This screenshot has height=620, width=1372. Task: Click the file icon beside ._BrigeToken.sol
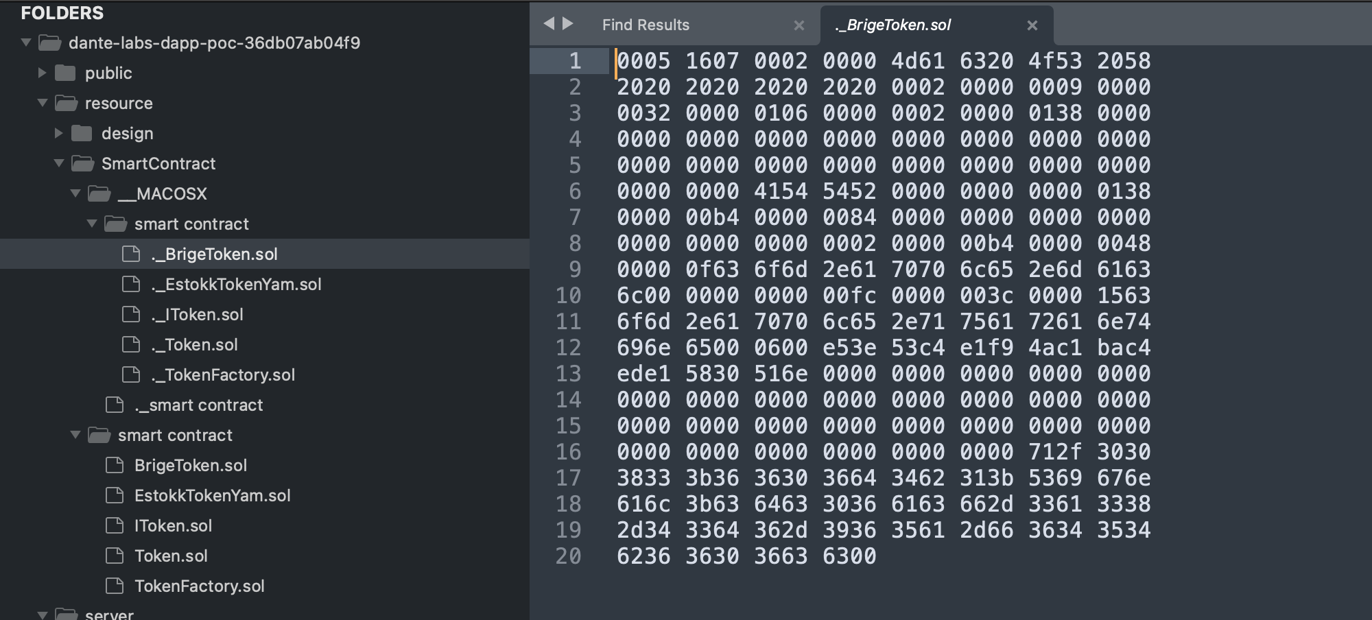click(130, 254)
